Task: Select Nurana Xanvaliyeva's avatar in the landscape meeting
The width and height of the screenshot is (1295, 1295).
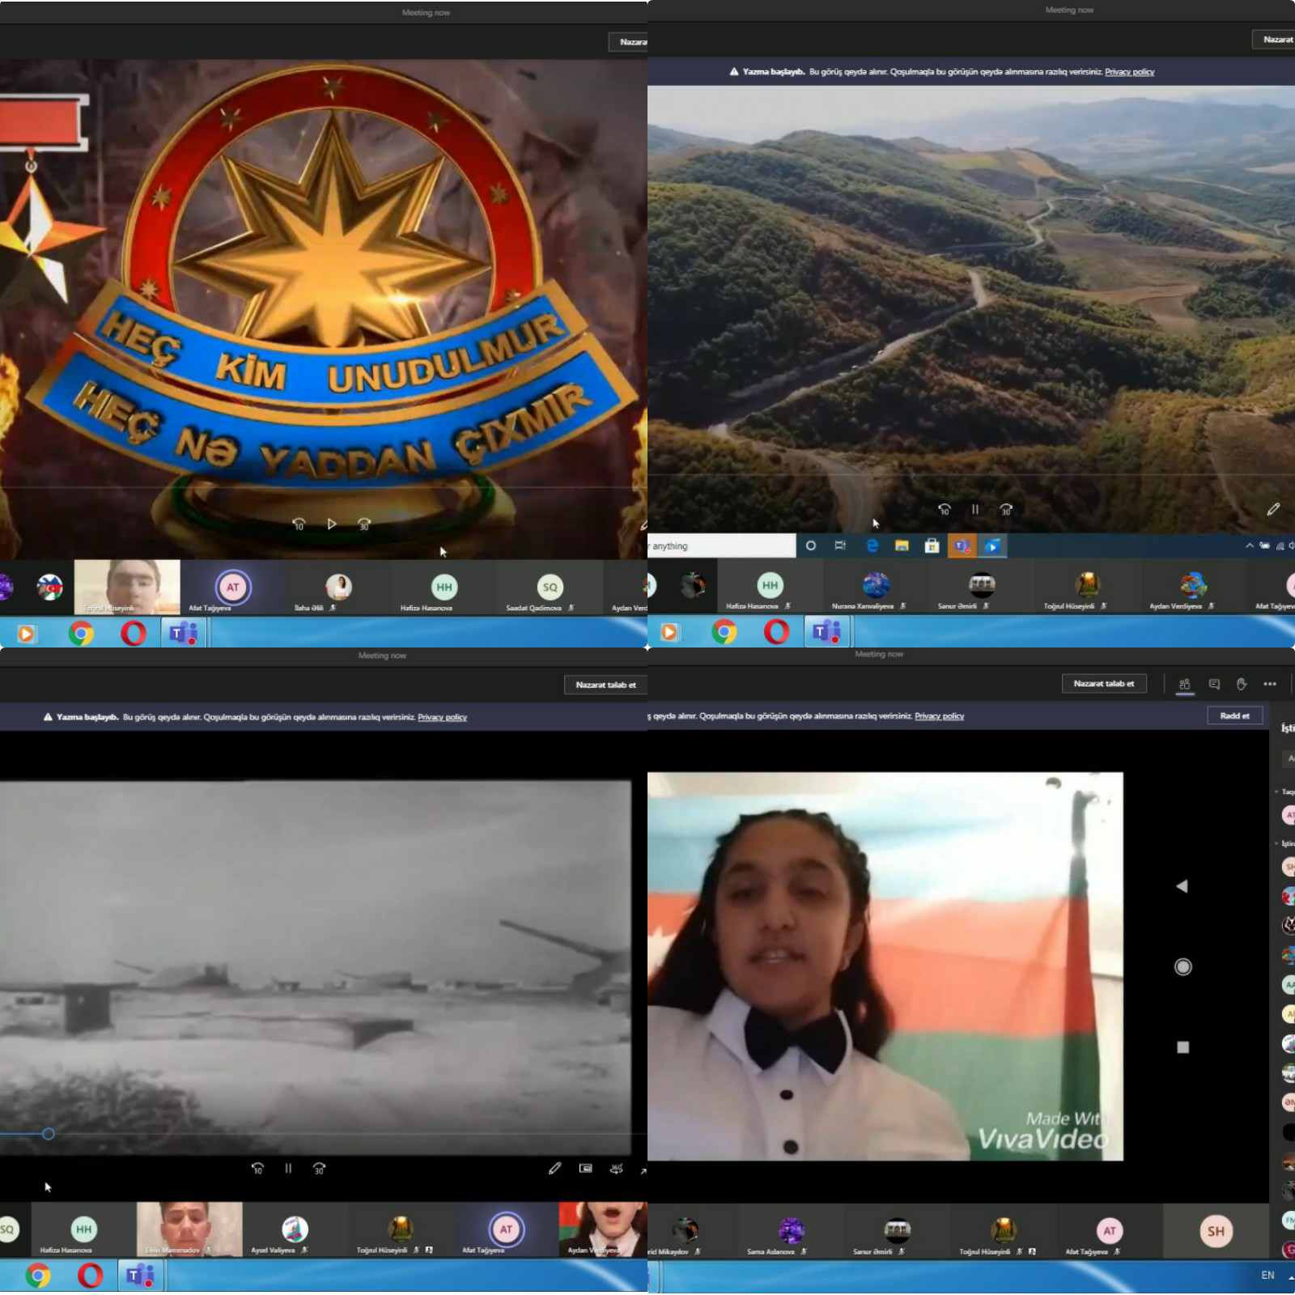Action: coord(876,584)
